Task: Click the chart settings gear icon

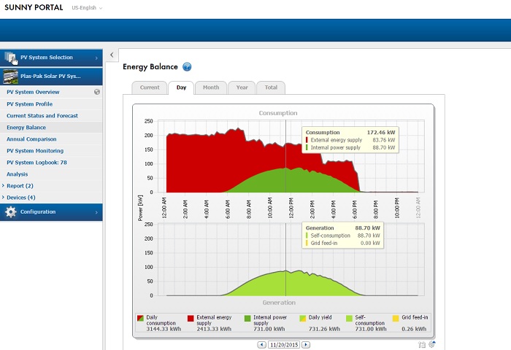Action: pos(432,344)
